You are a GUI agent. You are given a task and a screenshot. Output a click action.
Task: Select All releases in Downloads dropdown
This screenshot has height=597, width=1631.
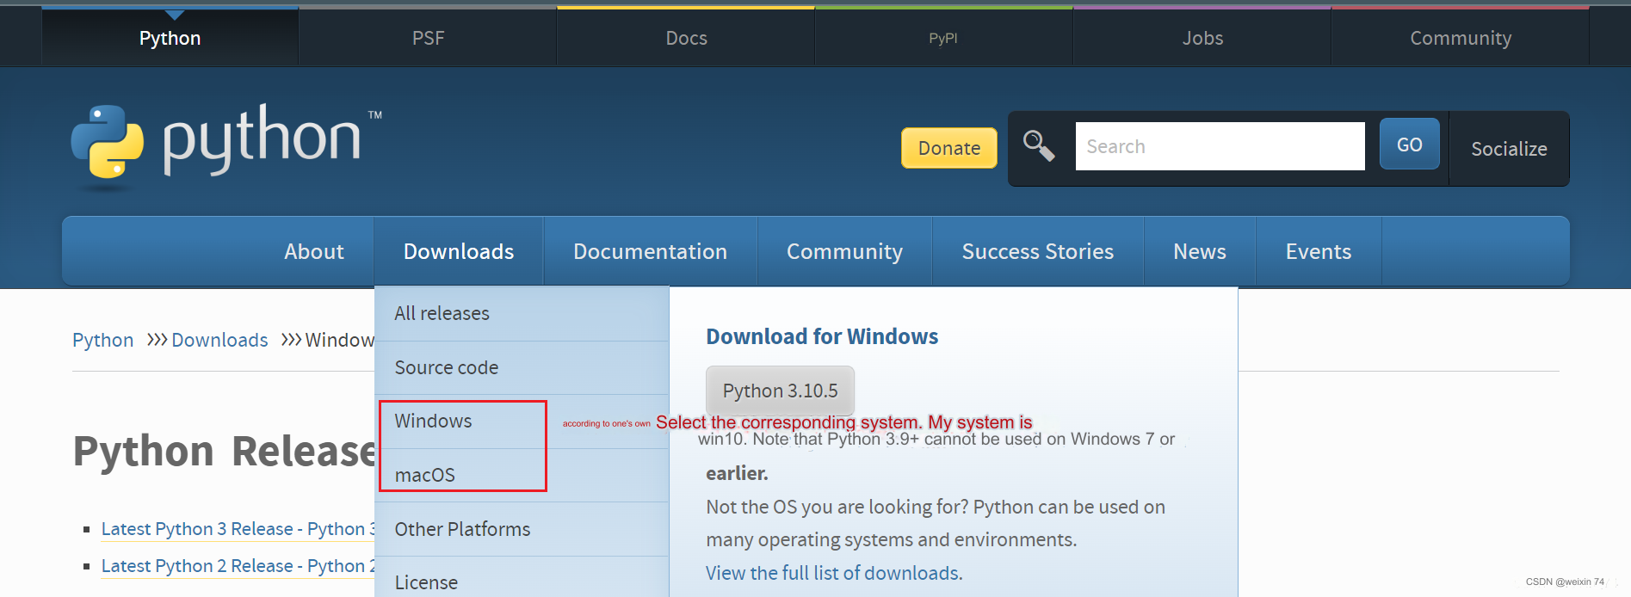(x=522, y=314)
